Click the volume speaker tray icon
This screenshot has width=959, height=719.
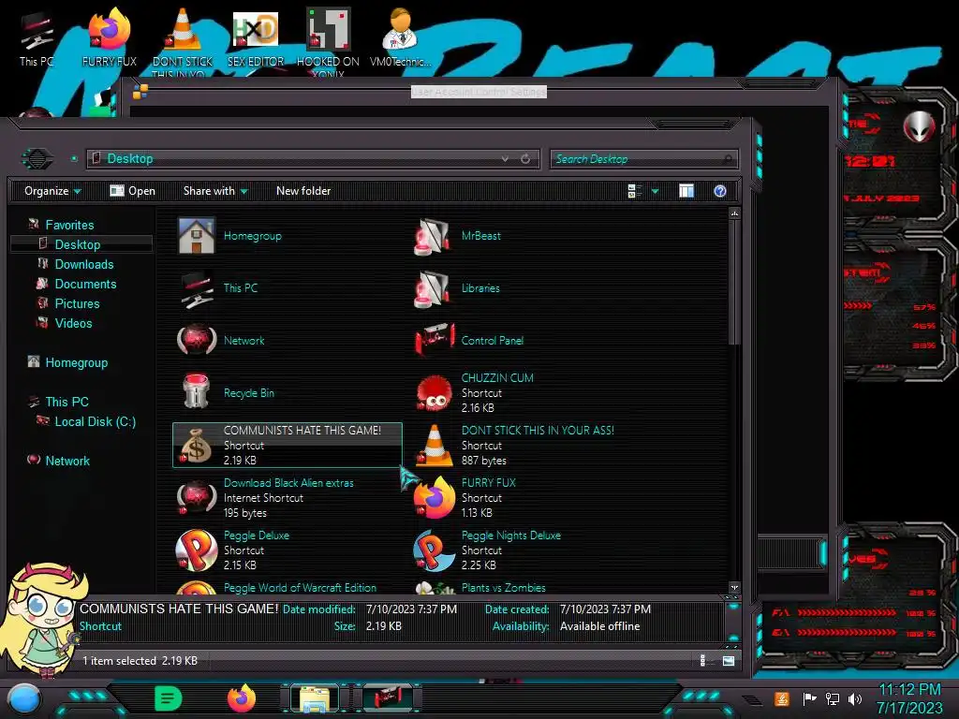tap(855, 698)
